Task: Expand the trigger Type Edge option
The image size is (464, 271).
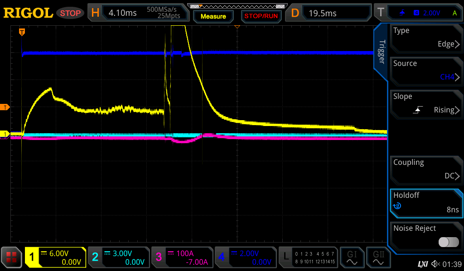Action: tap(425, 37)
